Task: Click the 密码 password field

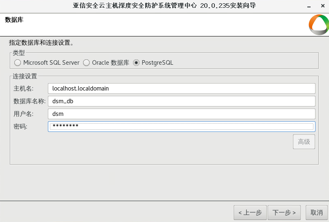Action: pos(182,127)
